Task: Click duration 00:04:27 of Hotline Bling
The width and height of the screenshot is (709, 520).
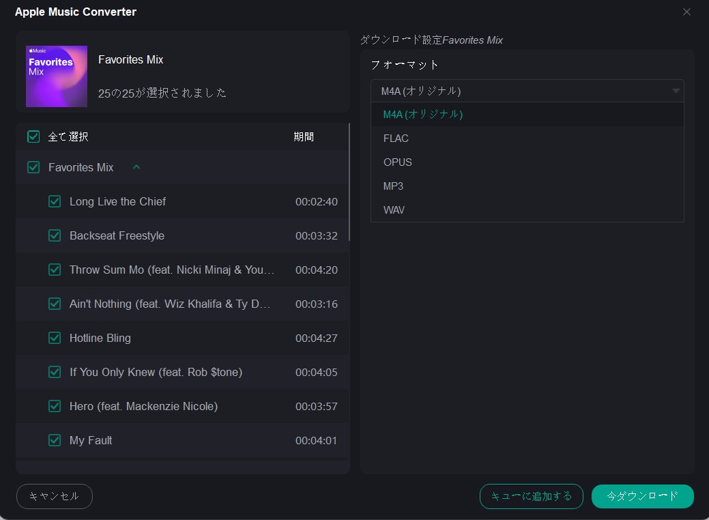Action: 317,338
